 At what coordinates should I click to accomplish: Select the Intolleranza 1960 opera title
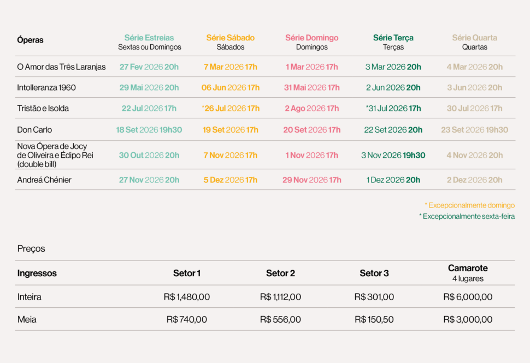(46, 87)
